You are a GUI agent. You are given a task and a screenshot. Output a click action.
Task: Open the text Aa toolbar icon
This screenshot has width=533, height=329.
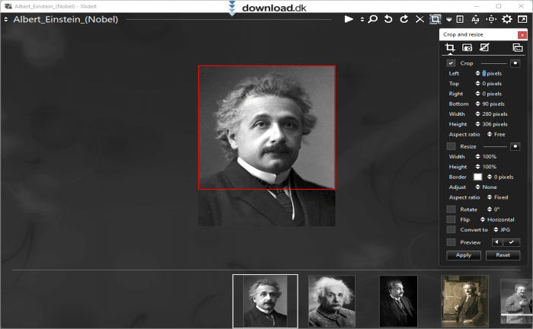tap(475, 19)
